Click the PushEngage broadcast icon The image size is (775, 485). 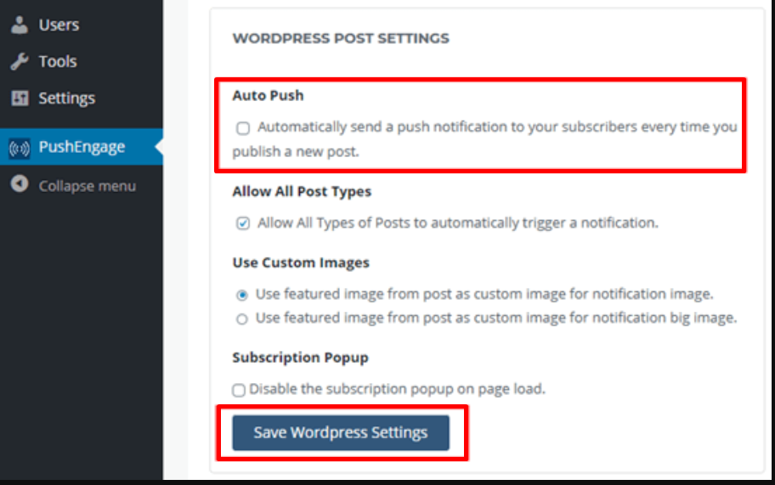pos(20,148)
